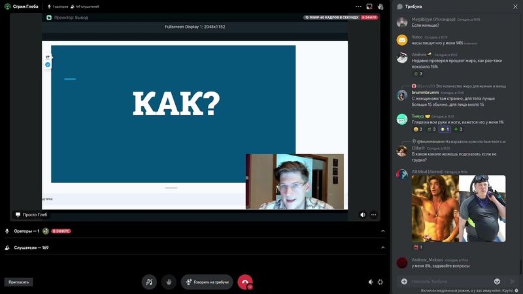Viewport: 523px width, 294px height.
Task: Click the hand icon in top bar
Action: pos(380,7)
